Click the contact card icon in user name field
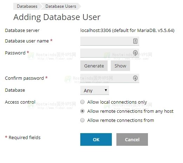This screenshot has height=163, width=183. pyautogui.click(x=135, y=41)
